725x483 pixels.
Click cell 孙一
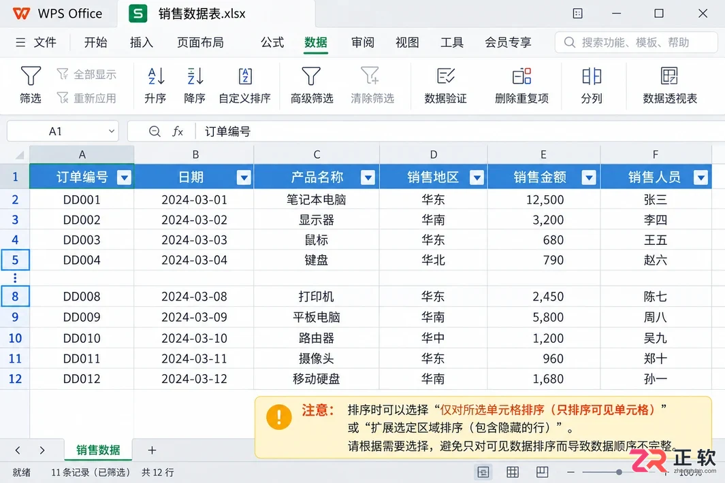point(655,379)
